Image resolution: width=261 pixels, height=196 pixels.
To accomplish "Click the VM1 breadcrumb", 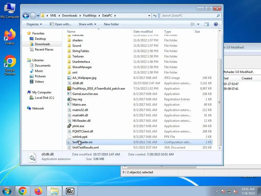I will click(x=53, y=16).
